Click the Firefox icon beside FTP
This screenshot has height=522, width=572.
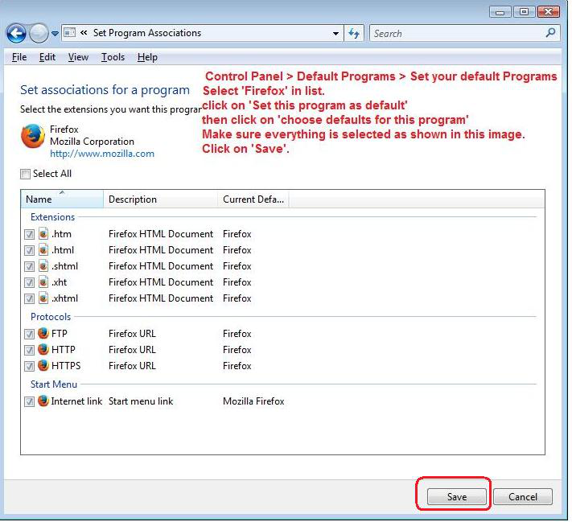(x=43, y=333)
